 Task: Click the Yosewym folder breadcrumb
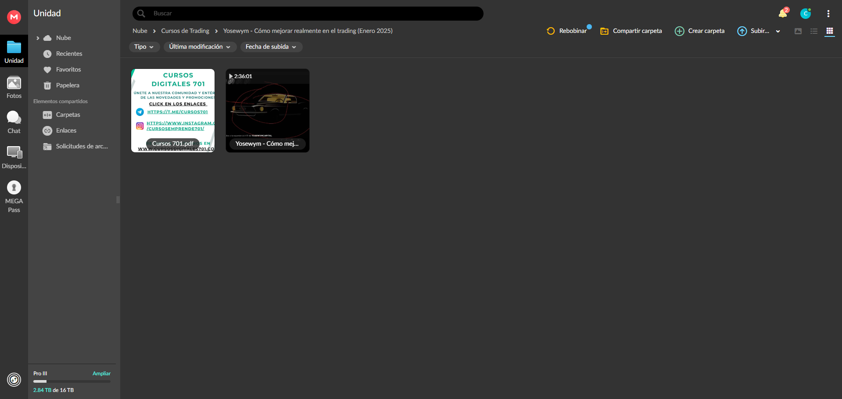pos(308,31)
